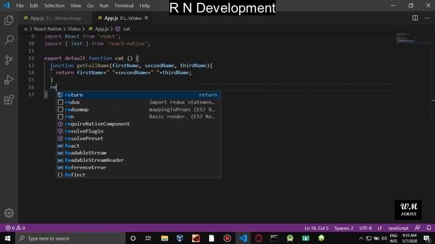This screenshot has width=435, height=244.
Task: Open the terminal window icon on taskbar
Action: click(274, 238)
